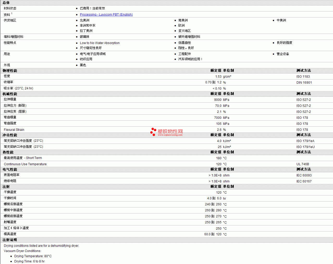The height and width of the screenshot is (264, 333).
Task: Click the 电气性能 section header
Action: click(10, 169)
